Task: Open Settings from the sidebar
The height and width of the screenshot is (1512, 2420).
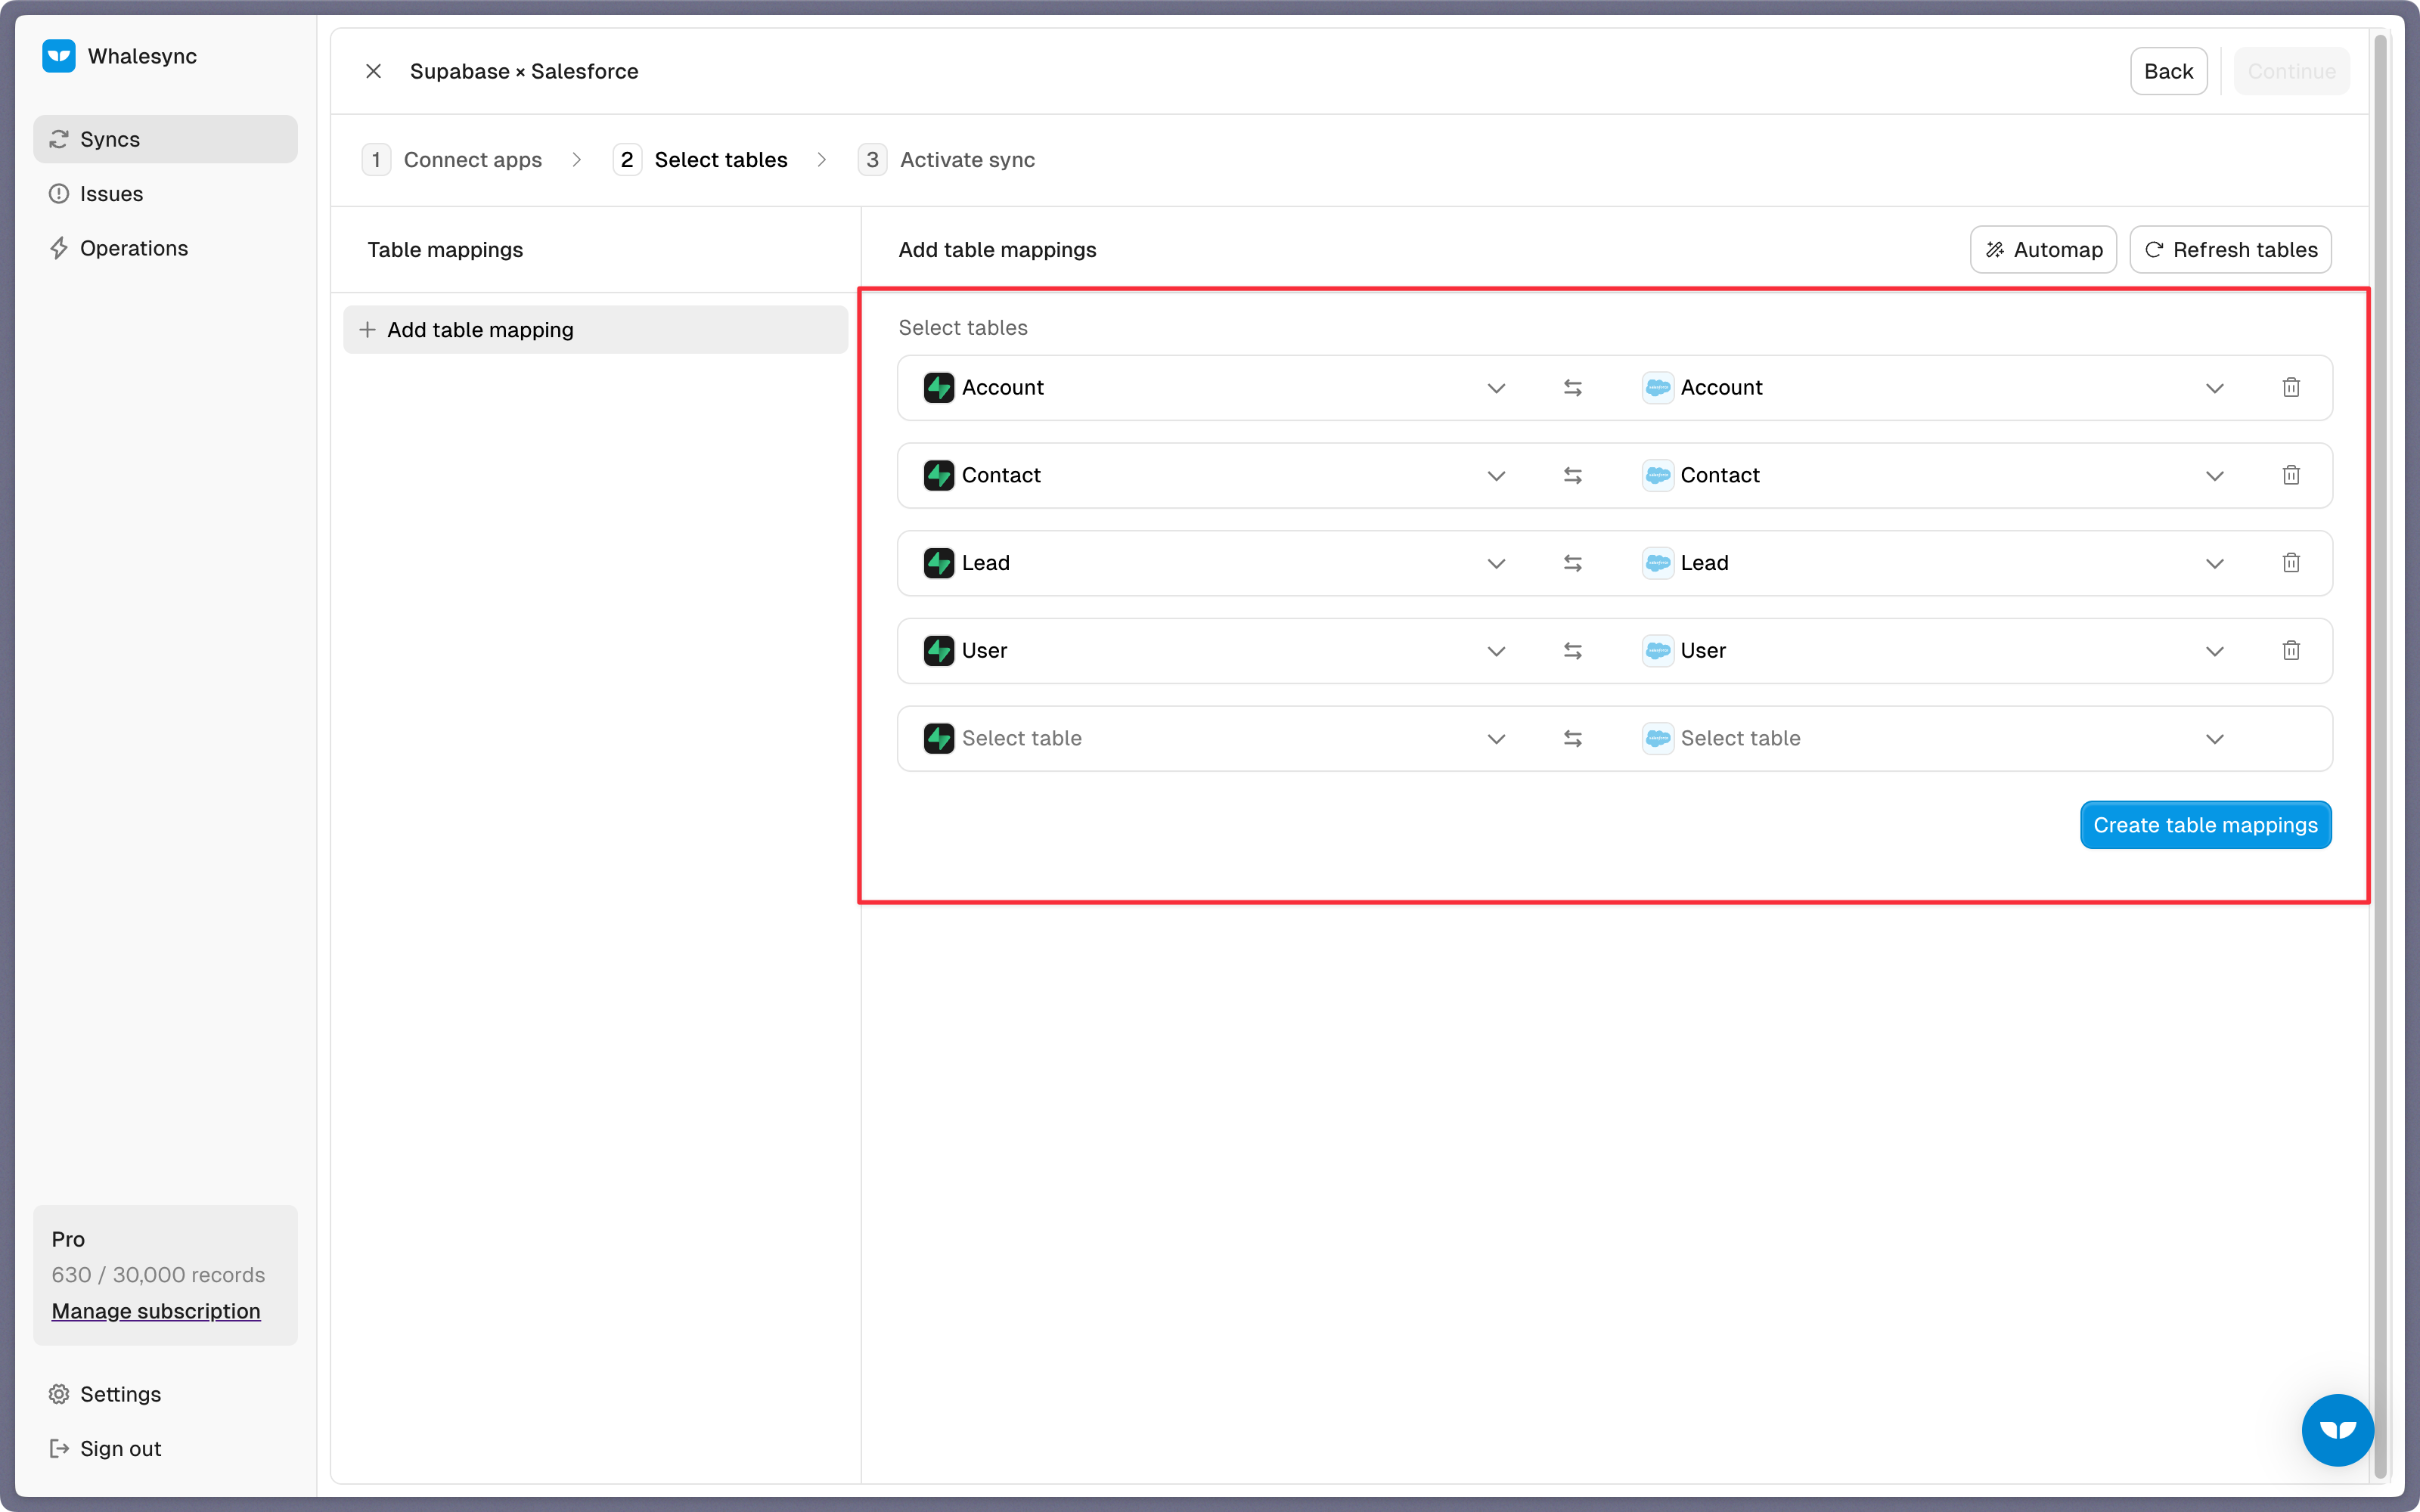Action: pos(165,1394)
